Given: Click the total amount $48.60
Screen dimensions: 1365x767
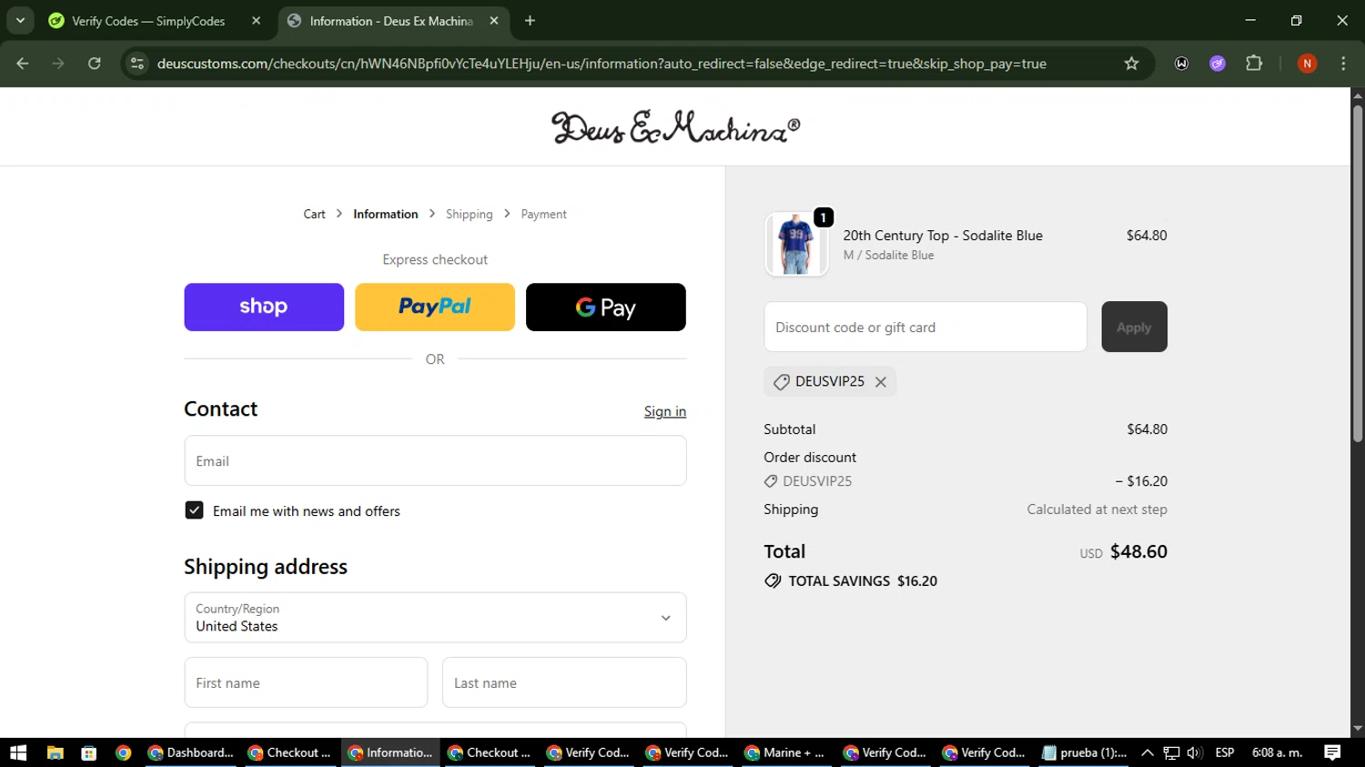Looking at the screenshot, I should [1138, 551].
